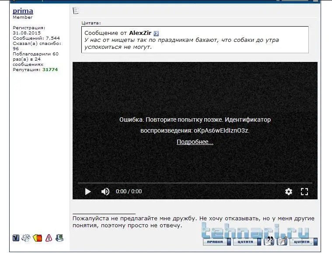The image size is (332, 253).
Task: Click the quoted text from AlexZir
Action: pos(182,44)
